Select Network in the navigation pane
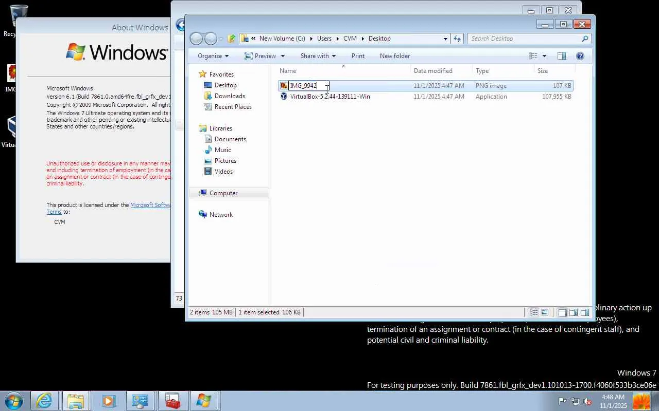 point(221,215)
